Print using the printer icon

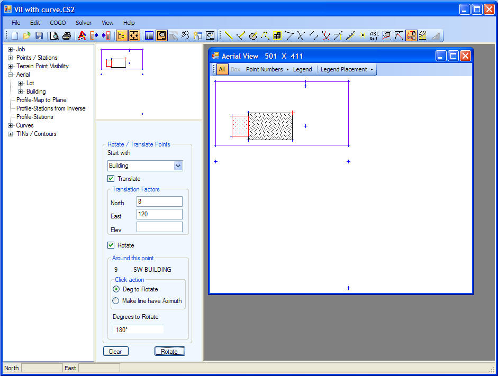[66, 35]
